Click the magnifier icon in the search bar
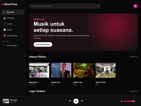This screenshot has height=106, width=141. coord(98,6)
